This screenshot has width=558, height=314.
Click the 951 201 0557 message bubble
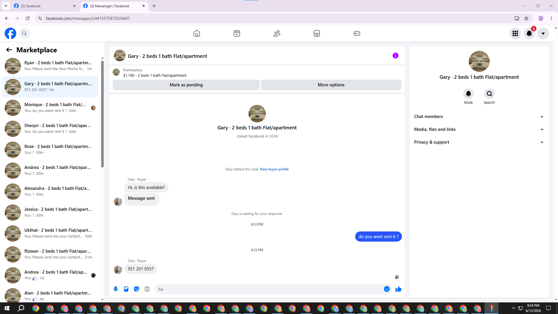(x=141, y=269)
